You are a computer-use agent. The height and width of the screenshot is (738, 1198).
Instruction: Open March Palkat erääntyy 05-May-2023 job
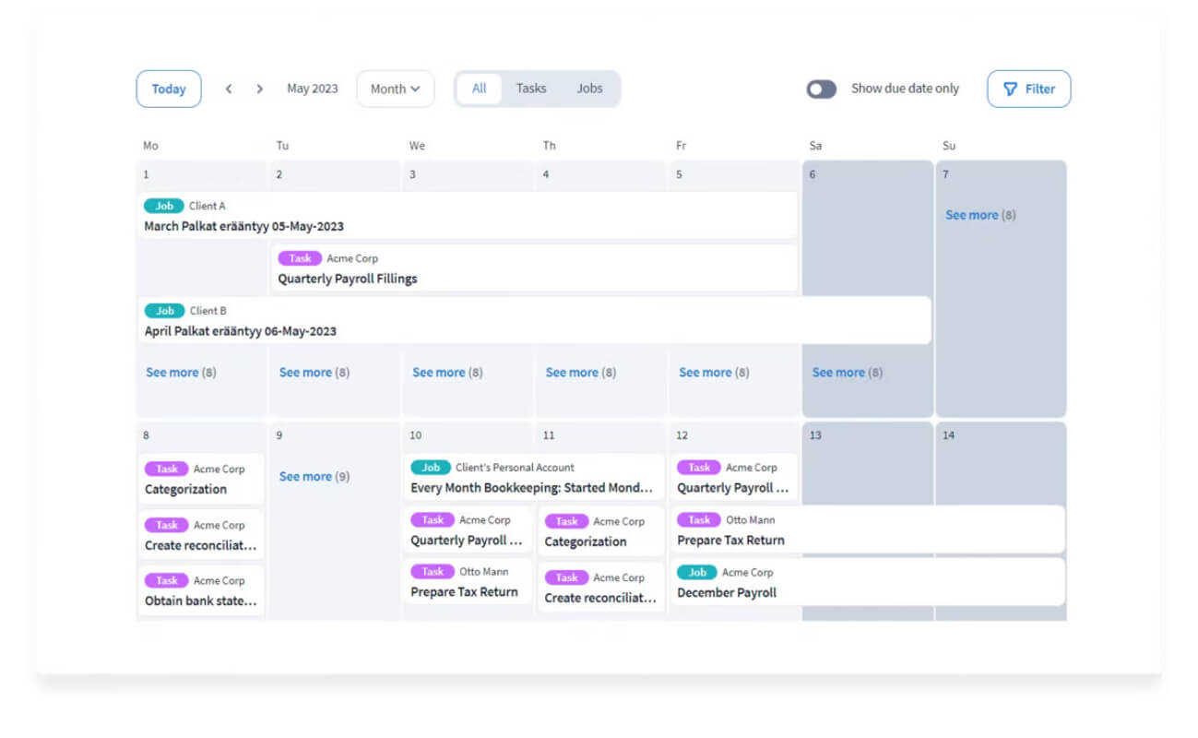click(x=468, y=216)
